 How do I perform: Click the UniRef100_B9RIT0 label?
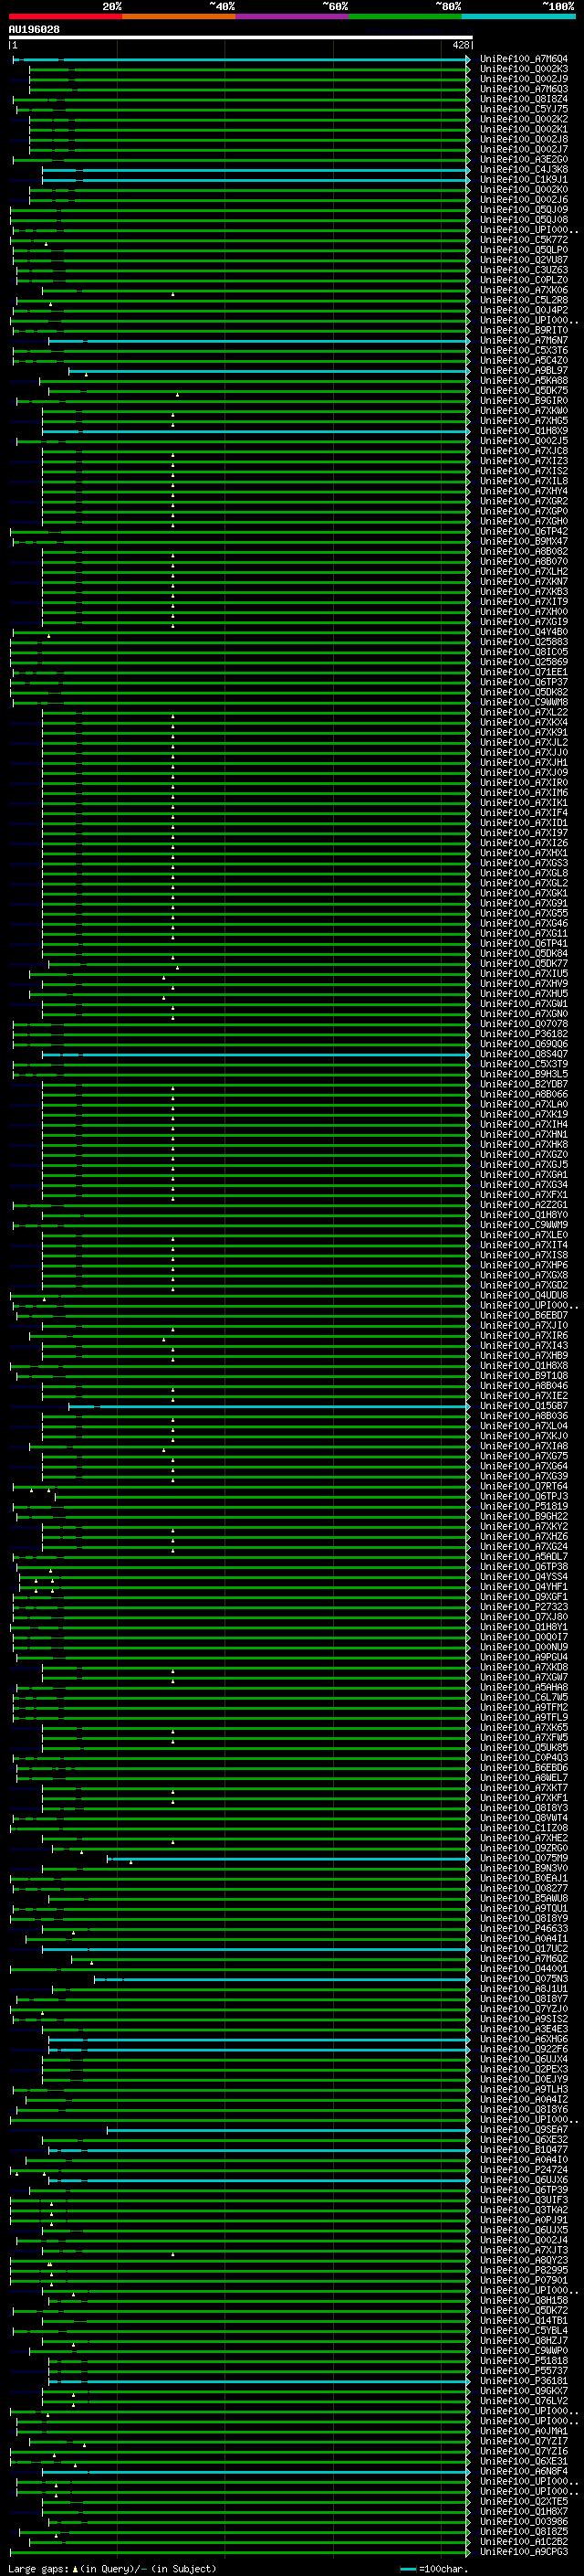524,330
